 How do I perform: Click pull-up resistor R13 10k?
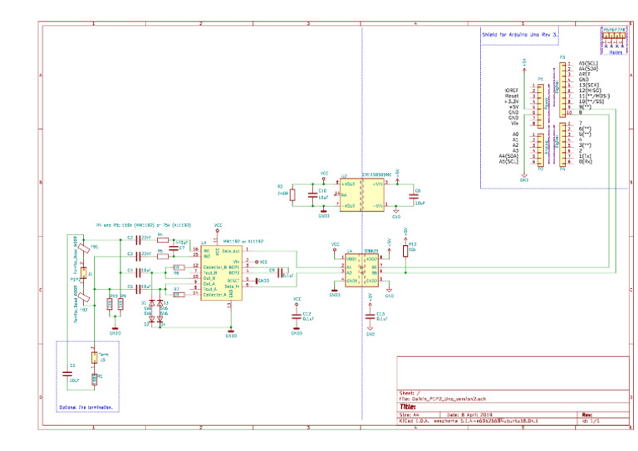405,252
